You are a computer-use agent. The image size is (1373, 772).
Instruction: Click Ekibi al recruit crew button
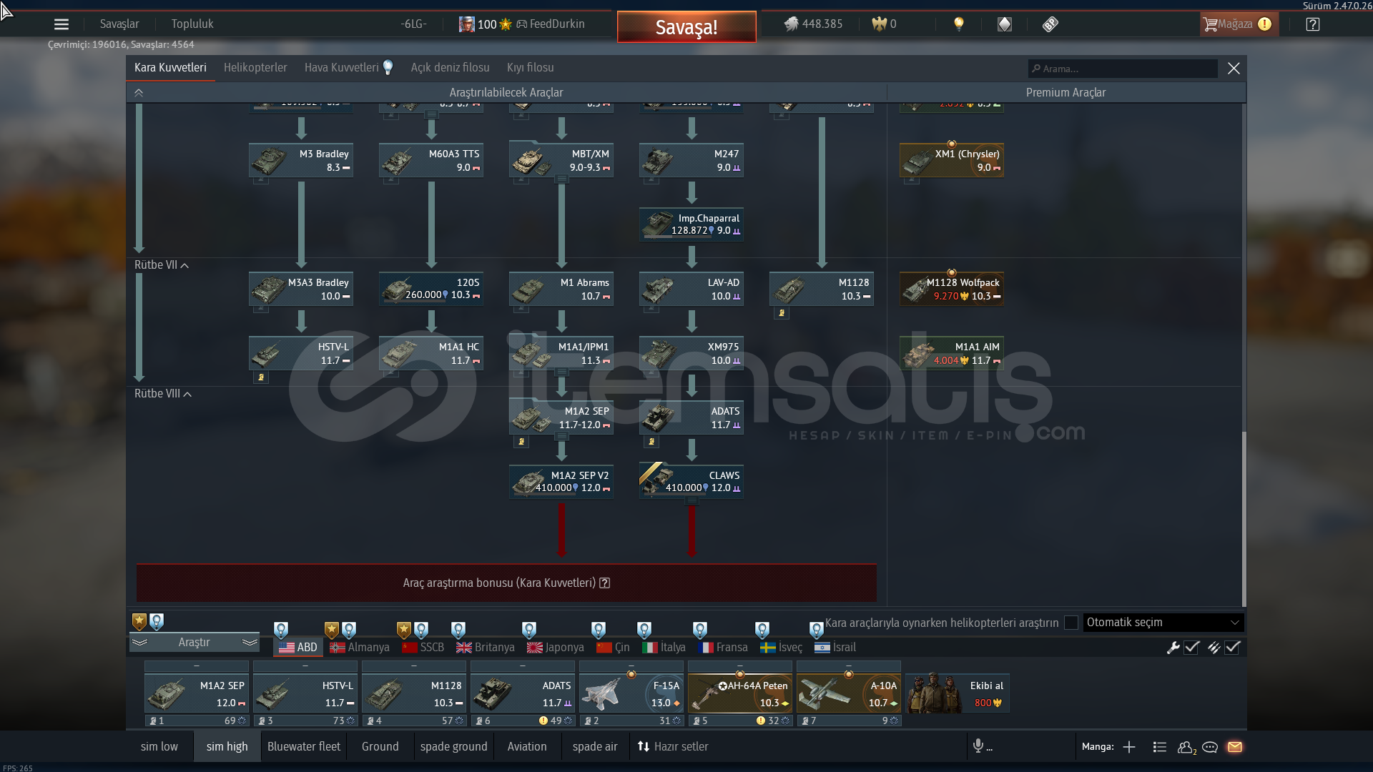958,693
